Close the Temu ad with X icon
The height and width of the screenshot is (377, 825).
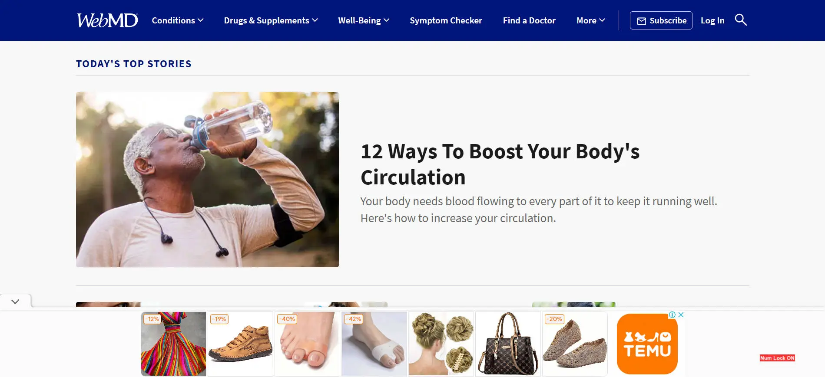(681, 315)
